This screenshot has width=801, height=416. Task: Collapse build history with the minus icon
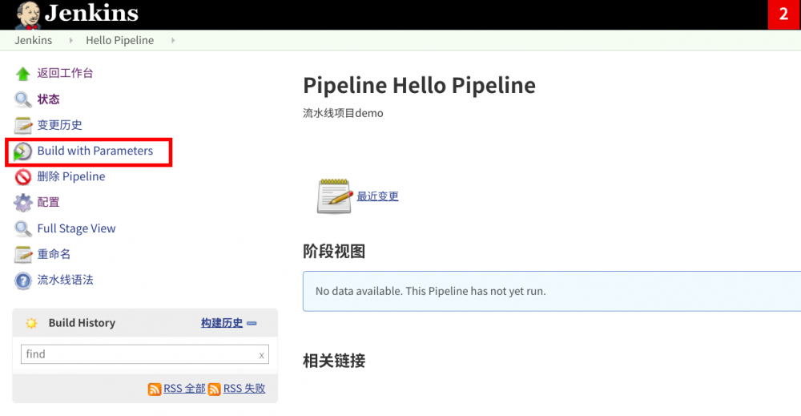[x=252, y=323]
